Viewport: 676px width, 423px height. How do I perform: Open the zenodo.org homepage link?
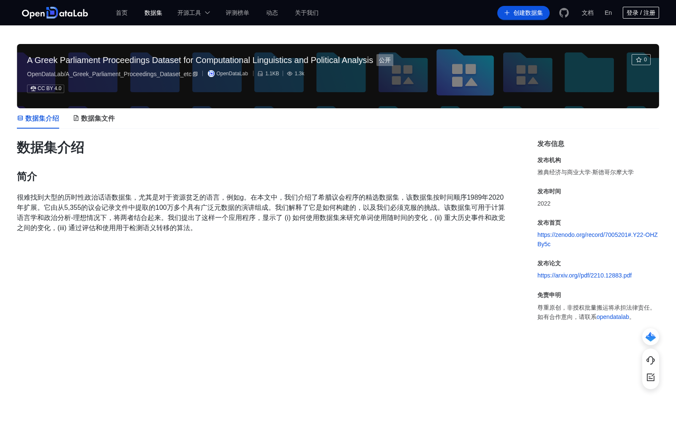[597, 239]
